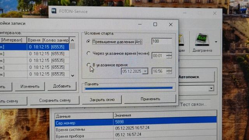Click the FOTON-Service title bar icon
Screen dimensions: 249x140
coord(54,11)
